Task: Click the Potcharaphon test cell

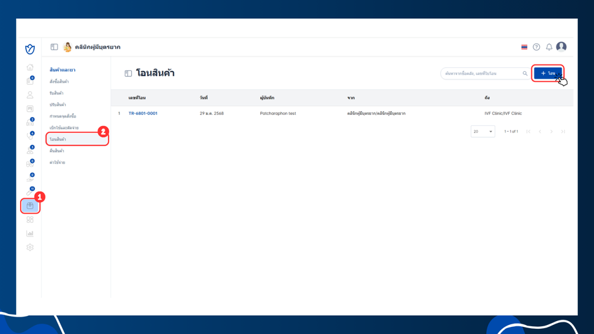Action: click(278, 113)
